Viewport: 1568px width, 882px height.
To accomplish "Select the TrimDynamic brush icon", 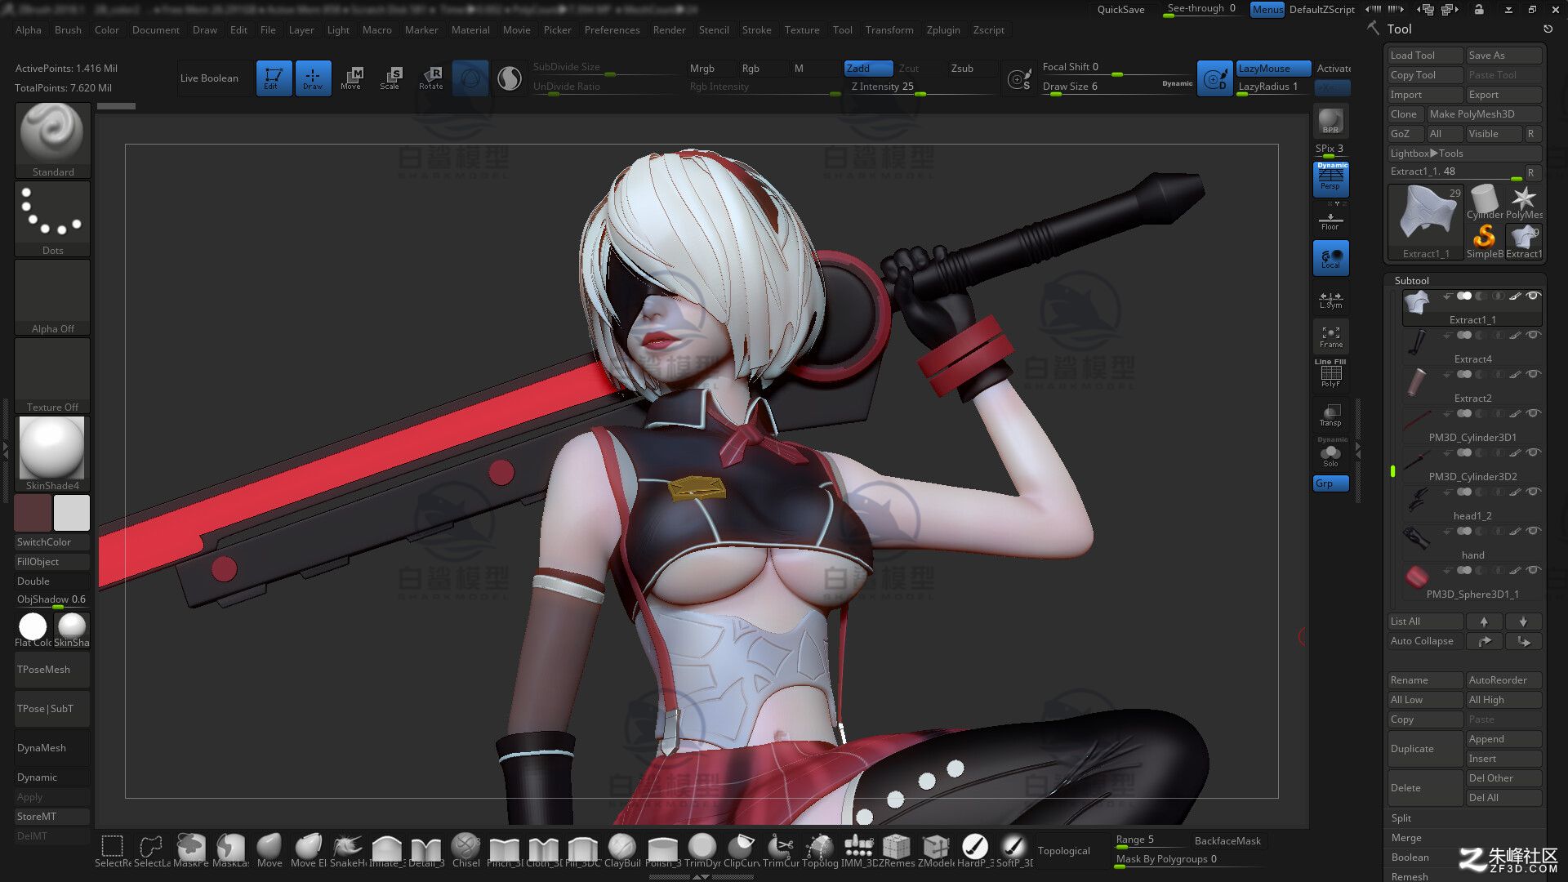I will point(702,849).
